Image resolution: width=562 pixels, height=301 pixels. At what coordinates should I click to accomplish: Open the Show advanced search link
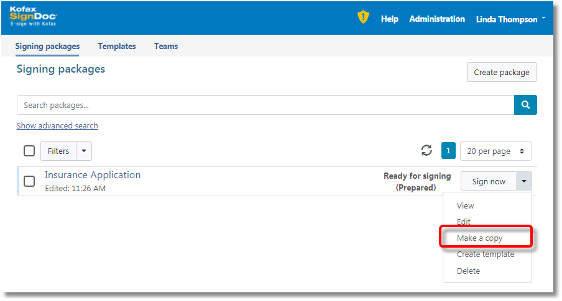[x=57, y=125]
